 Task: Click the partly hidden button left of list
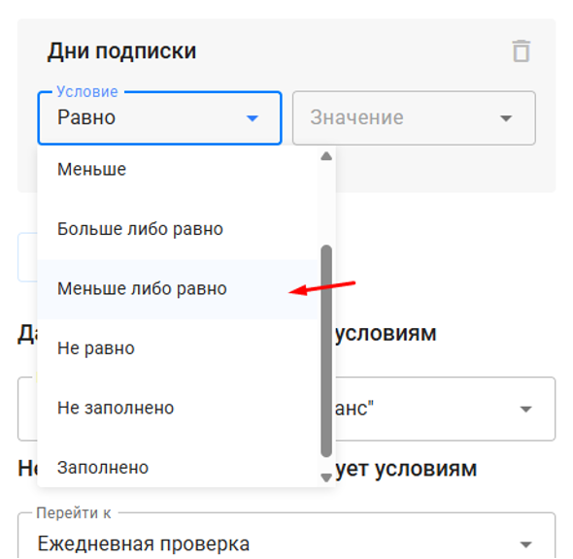coord(28,257)
